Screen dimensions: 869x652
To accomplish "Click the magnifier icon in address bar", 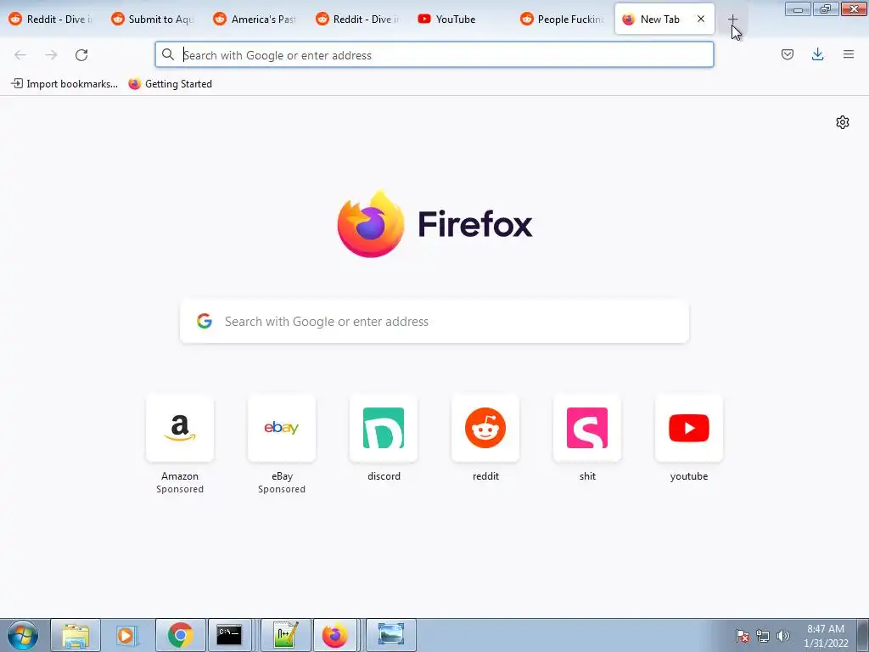I will point(168,54).
